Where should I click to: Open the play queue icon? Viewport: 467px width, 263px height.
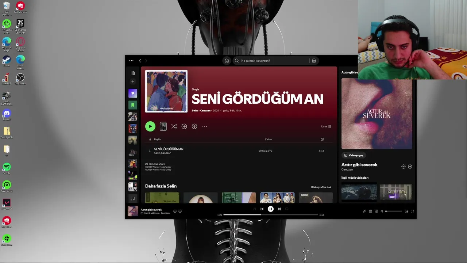(x=370, y=211)
